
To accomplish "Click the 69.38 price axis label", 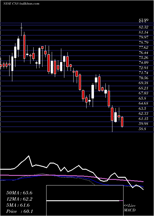I will (x=144, y=83).
